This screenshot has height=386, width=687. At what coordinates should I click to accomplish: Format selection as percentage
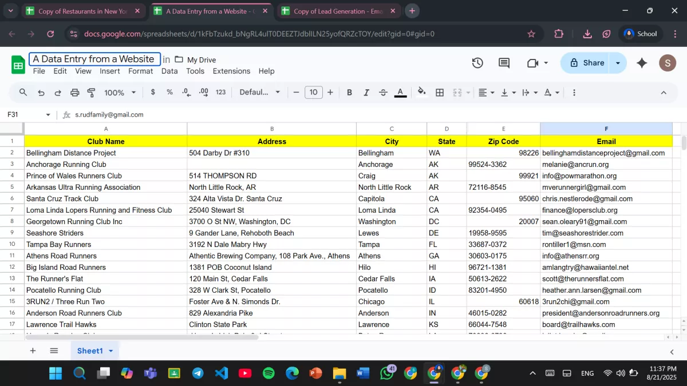pyautogui.click(x=169, y=92)
